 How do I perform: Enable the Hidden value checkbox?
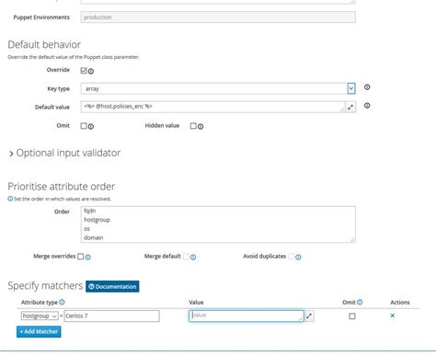pyautogui.click(x=193, y=126)
